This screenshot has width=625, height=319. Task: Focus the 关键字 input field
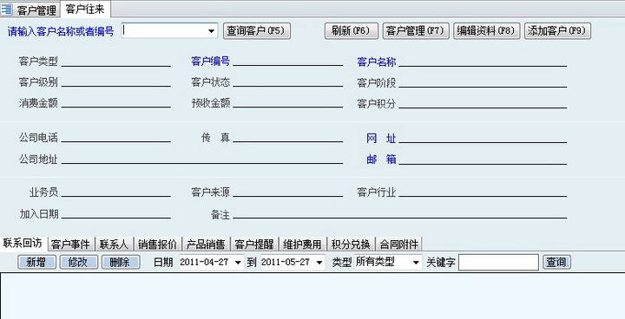tap(498, 263)
